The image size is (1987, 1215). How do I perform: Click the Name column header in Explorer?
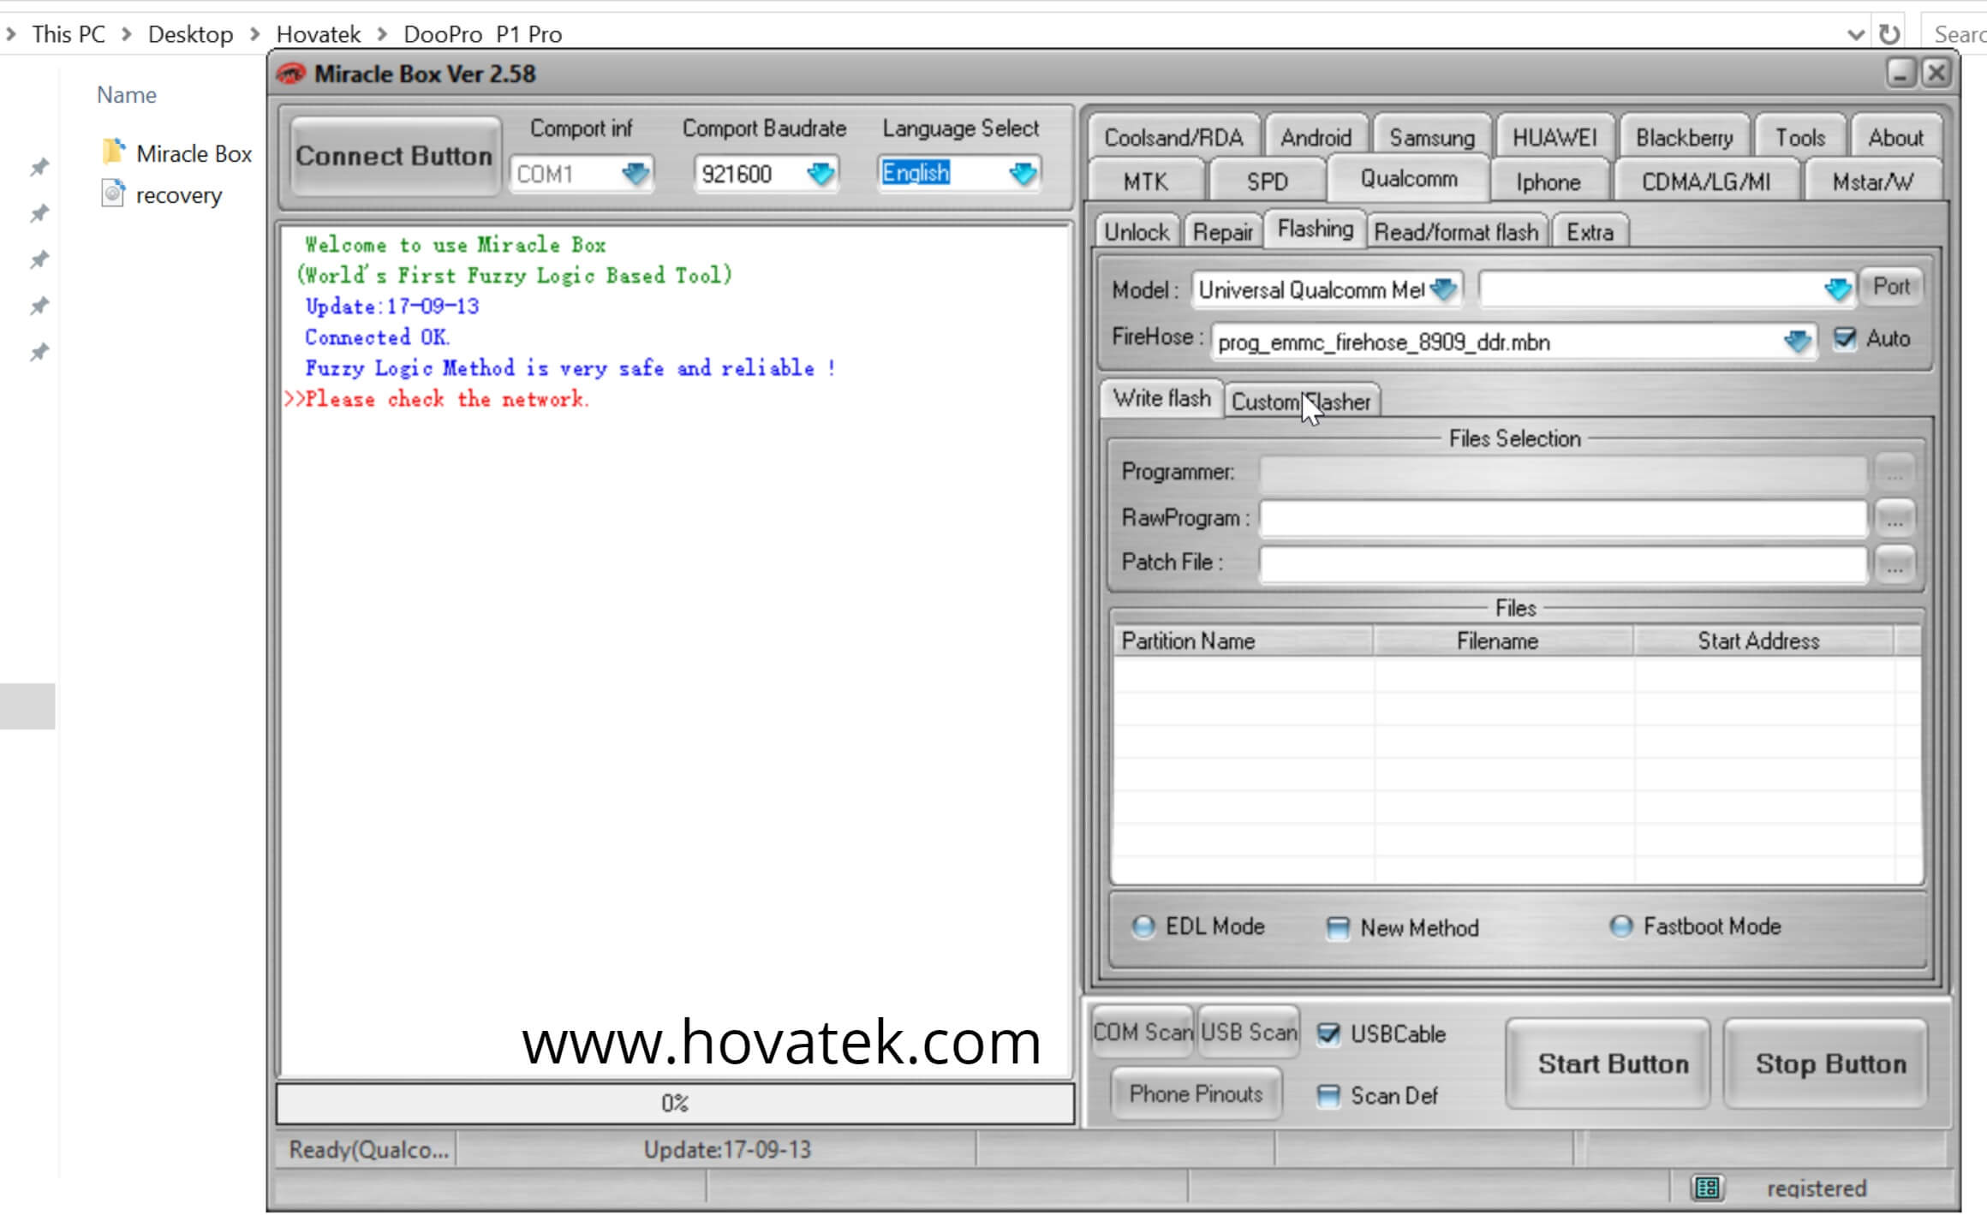click(x=126, y=95)
